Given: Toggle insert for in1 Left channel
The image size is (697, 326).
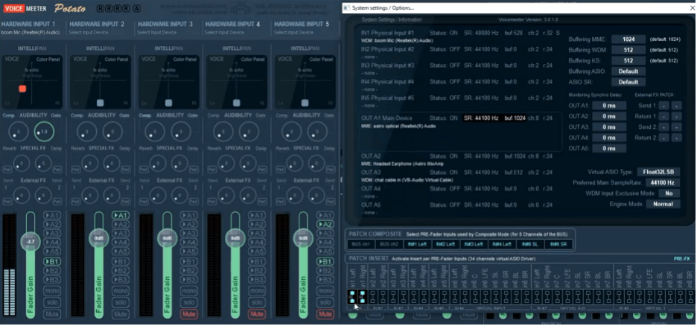Looking at the screenshot, I should 352,297.
